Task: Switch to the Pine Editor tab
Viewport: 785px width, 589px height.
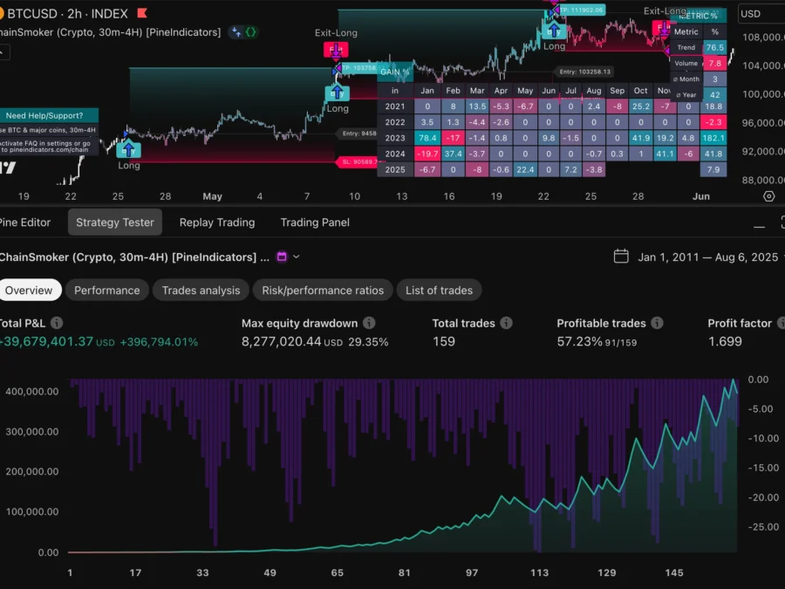Action: [24, 223]
